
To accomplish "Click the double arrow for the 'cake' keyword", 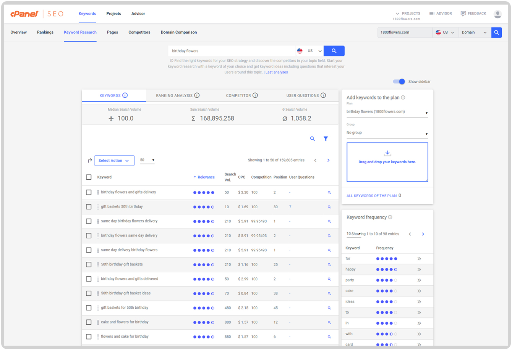I will [419, 291].
